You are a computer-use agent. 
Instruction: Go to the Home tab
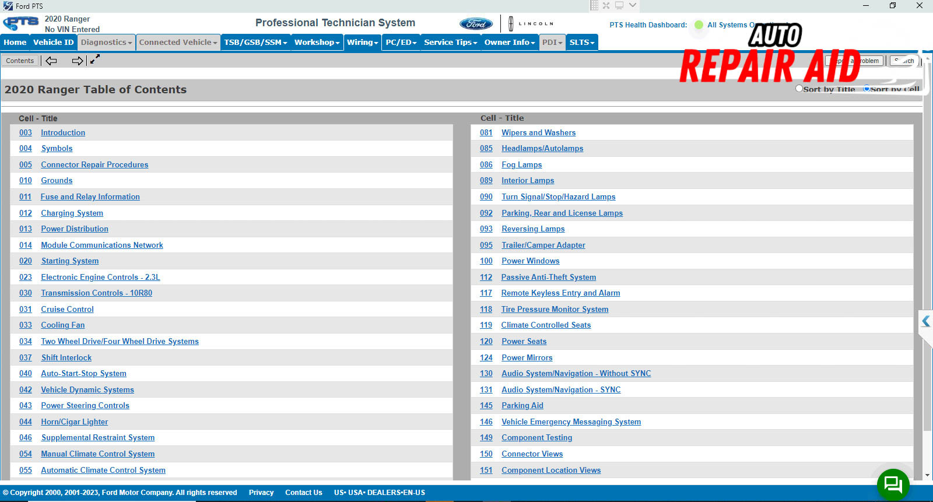click(15, 43)
